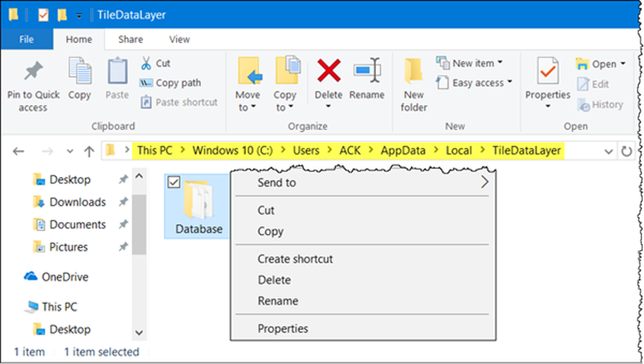Screen dimensions: 644x364
Task: Click Edit in the Open group
Action: 593,84
